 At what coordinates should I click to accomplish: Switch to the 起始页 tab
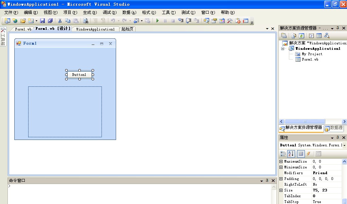tap(127, 29)
